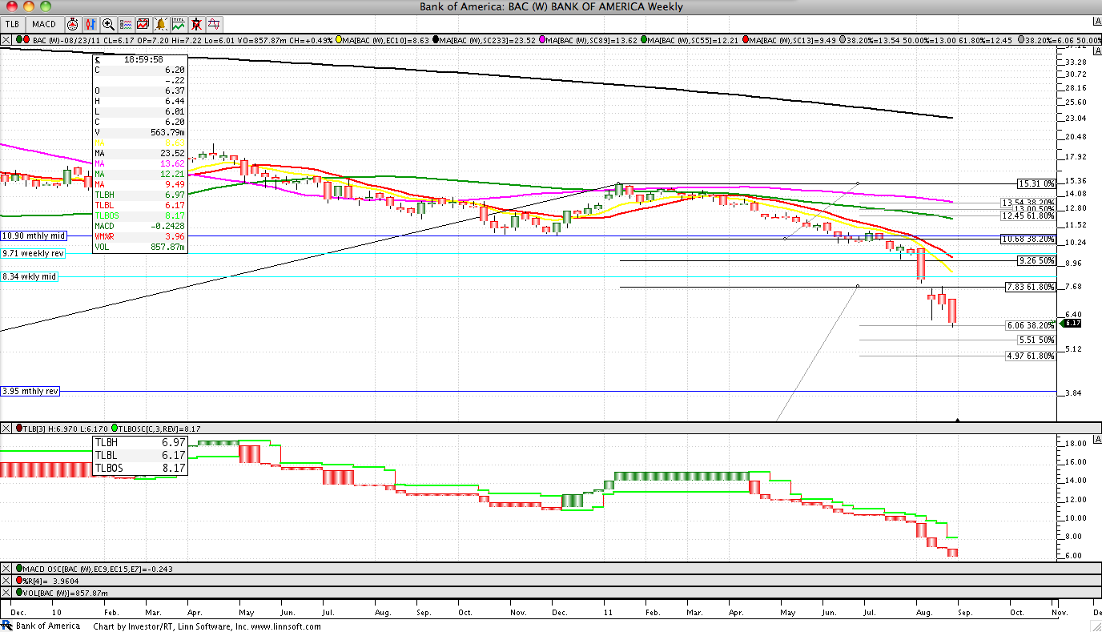Select the candlestick chart style icon
This screenshot has width=1102, height=632.
[x=90, y=24]
